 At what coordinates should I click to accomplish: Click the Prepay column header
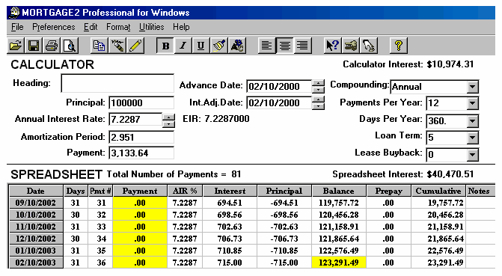tap(389, 191)
